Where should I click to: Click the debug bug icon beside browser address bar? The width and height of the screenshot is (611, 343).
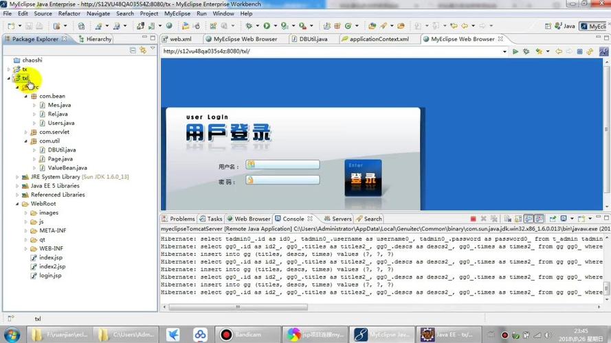526,51
